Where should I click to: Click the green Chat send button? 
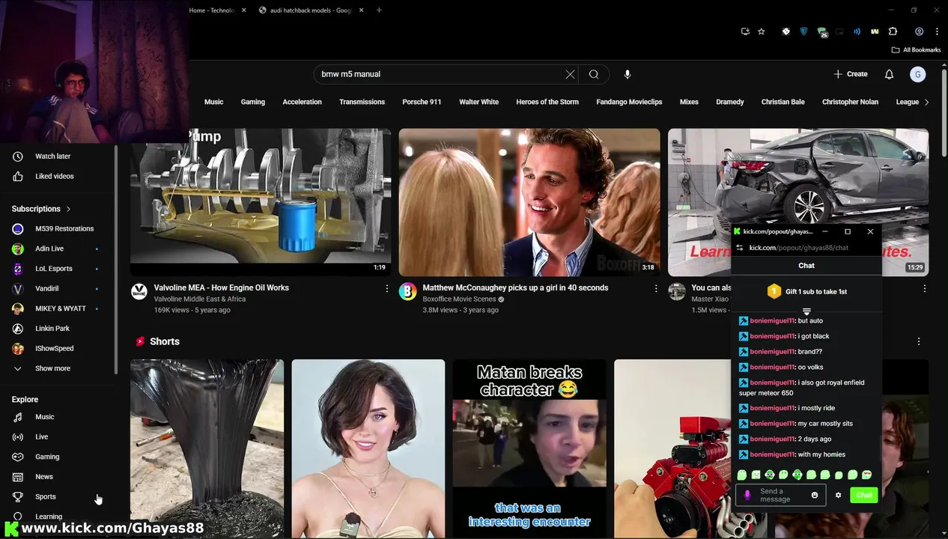coord(864,495)
